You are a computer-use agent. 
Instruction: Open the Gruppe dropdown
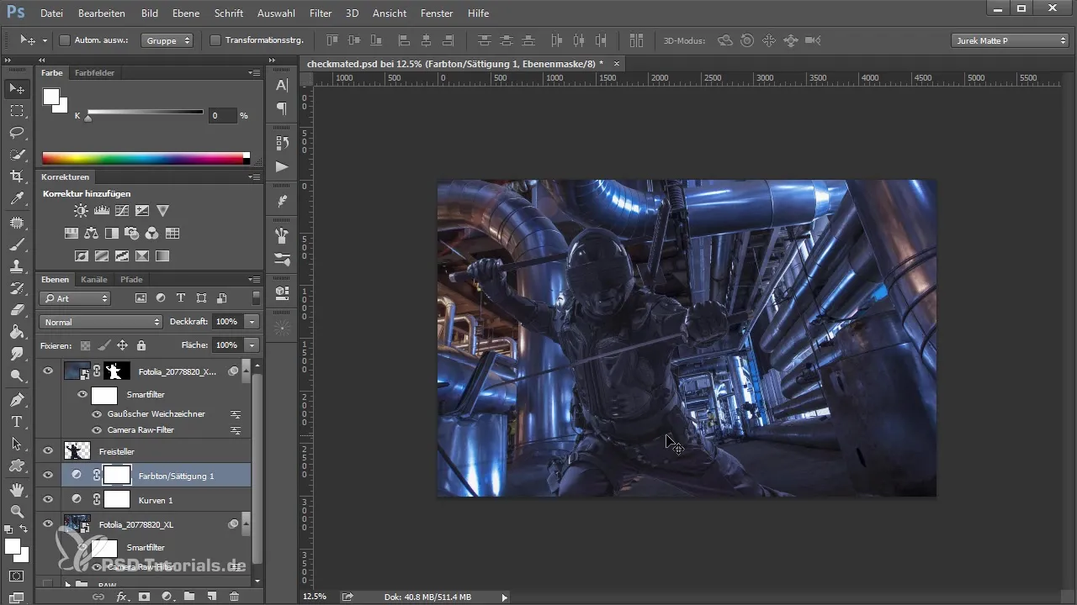click(167, 40)
